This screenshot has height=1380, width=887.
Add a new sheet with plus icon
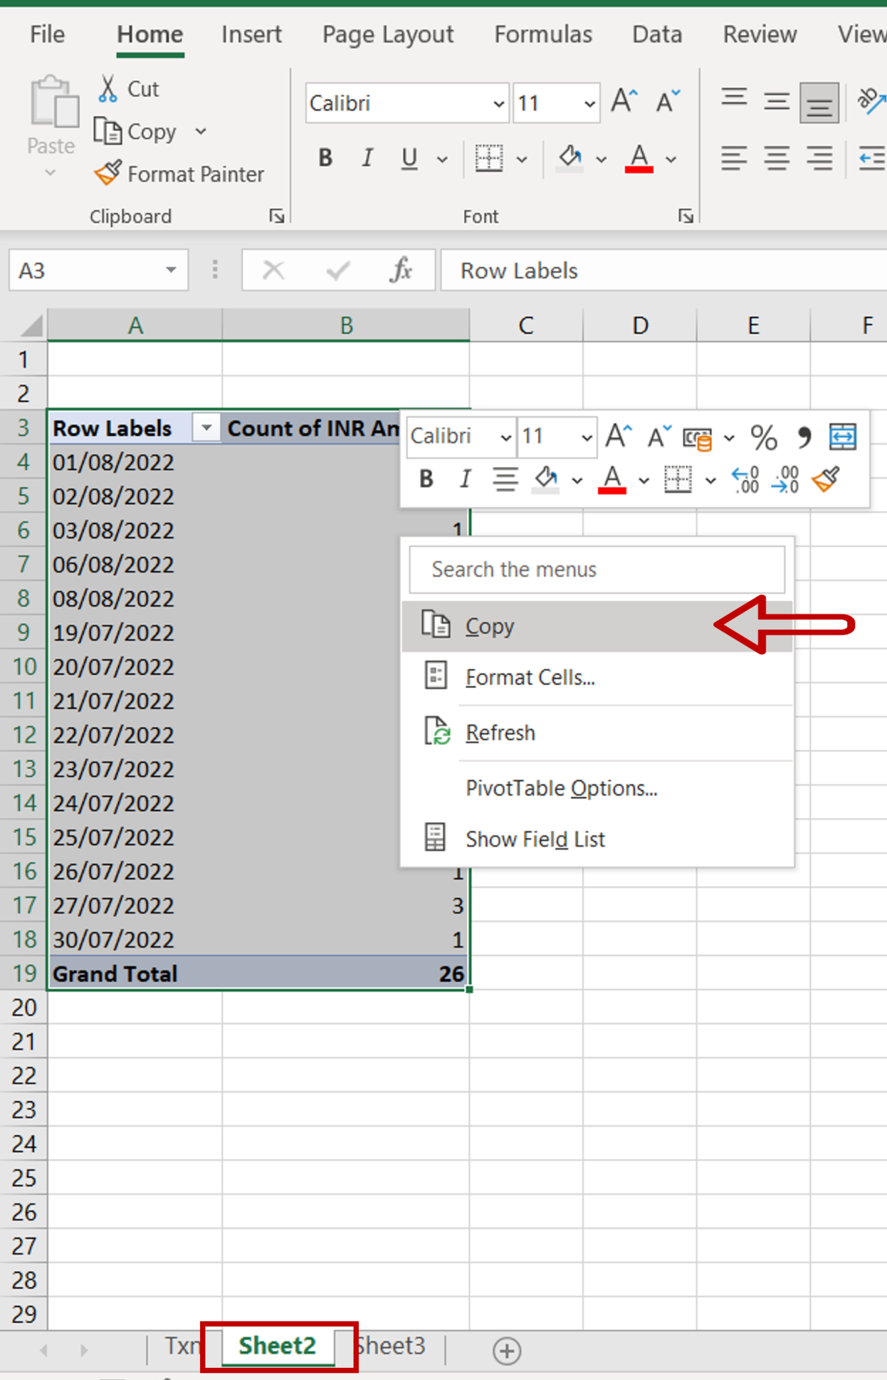coord(506,1350)
